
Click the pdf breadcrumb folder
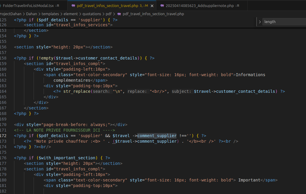[x=109, y=14]
